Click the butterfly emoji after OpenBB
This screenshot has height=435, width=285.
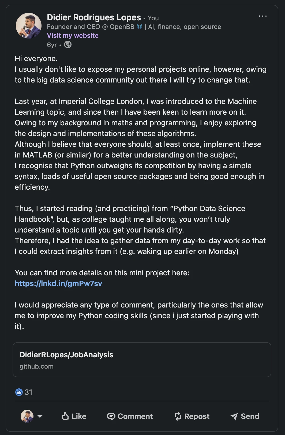click(x=140, y=27)
